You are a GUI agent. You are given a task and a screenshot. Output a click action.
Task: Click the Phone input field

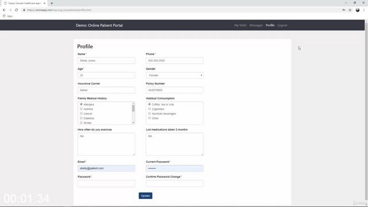(x=174, y=60)
